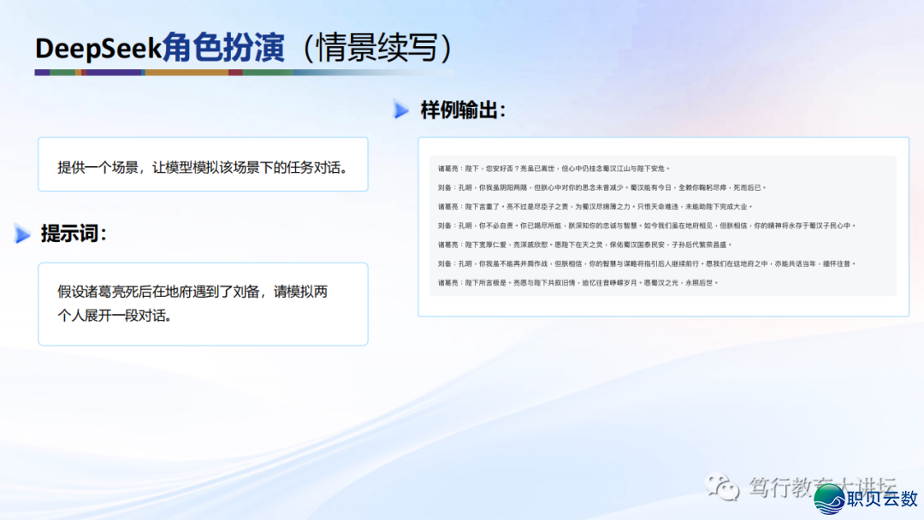Click the 职贝云数 wave globe logo
This screenshot has height=520, width=924.
click(828, 499)
